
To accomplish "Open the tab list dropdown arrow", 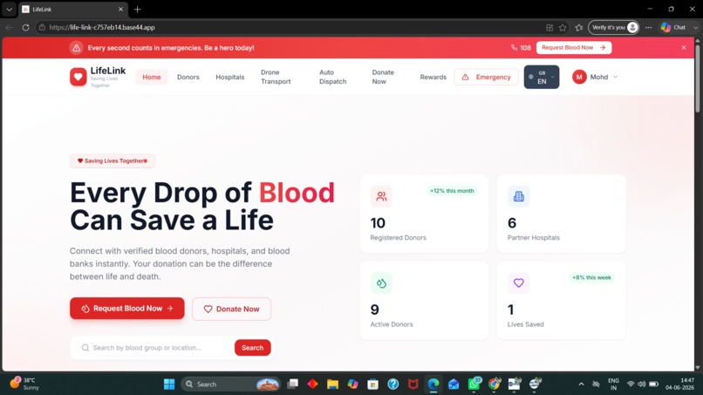I will point(9,9).
